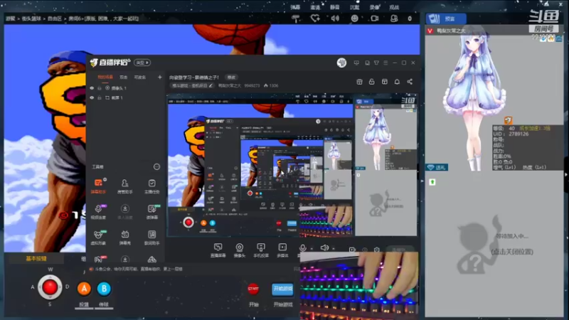Open the 邀请 menu at top
This screenshot has width=569, height=320.
315,7
